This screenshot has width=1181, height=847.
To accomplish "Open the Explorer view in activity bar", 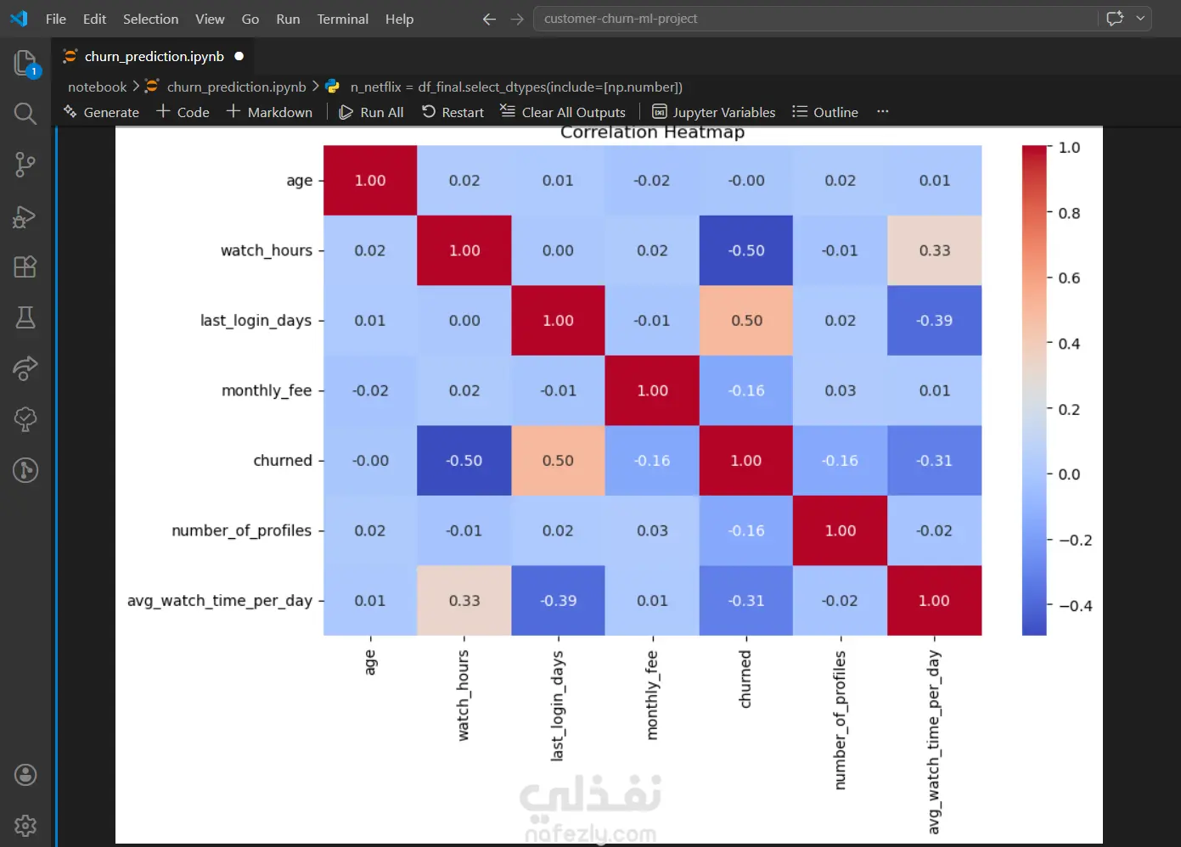I will tap(25, 63).
